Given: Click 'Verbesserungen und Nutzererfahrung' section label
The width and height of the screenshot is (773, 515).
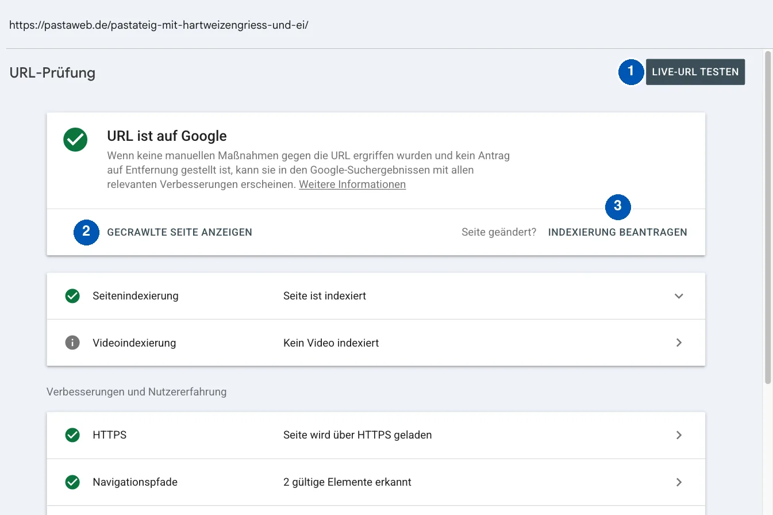Looking at the screenshot, I should [136, 392].
